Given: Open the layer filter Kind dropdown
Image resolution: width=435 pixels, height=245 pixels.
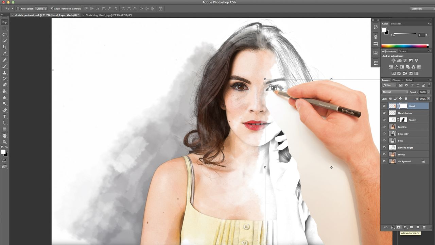Looking at the screenshot, I should 389,85.
